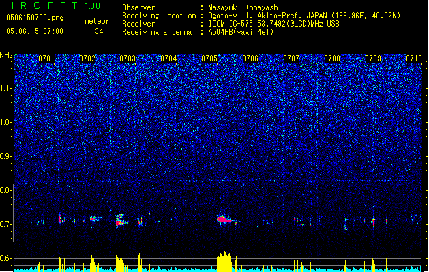
Task: Click the 0710 time marker
Action: coord(414,58)
